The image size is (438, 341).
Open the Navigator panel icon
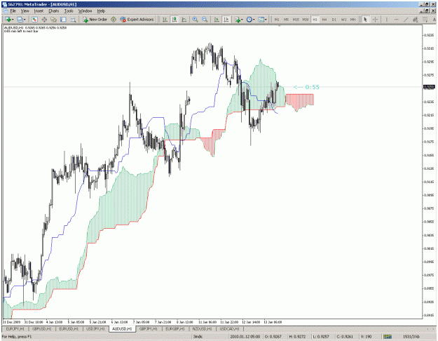54,20
